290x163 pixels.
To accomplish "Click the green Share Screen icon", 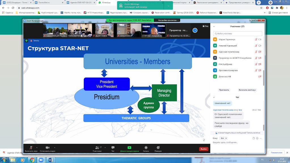I will point(129,147).
